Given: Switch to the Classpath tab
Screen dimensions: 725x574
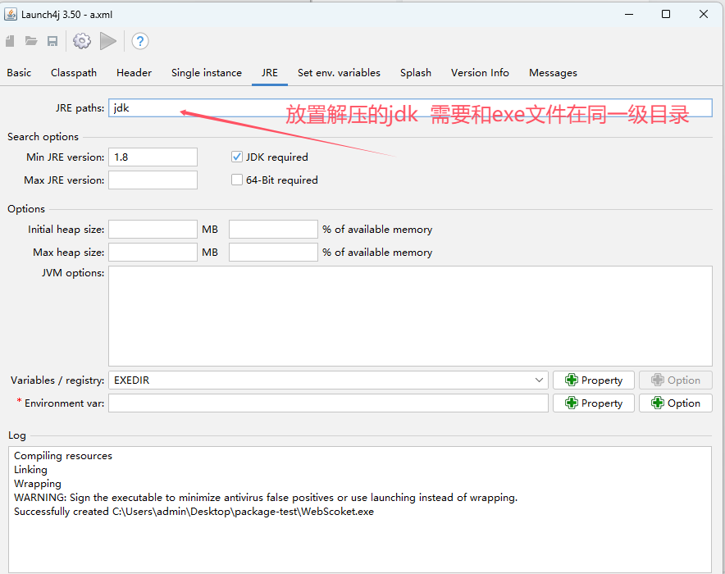Looking at the screenshot, I should point(74,72).
